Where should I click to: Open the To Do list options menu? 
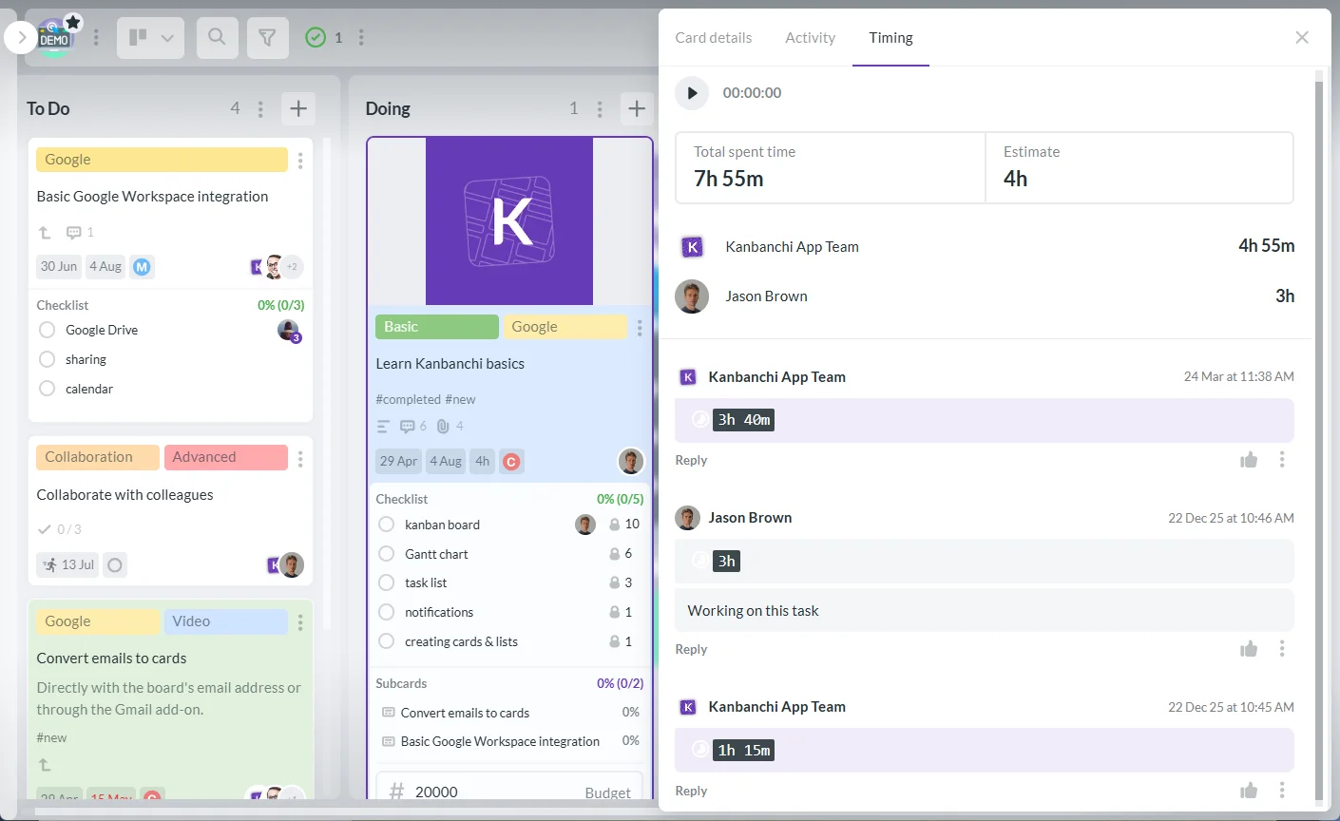click(x=260, y=109)
